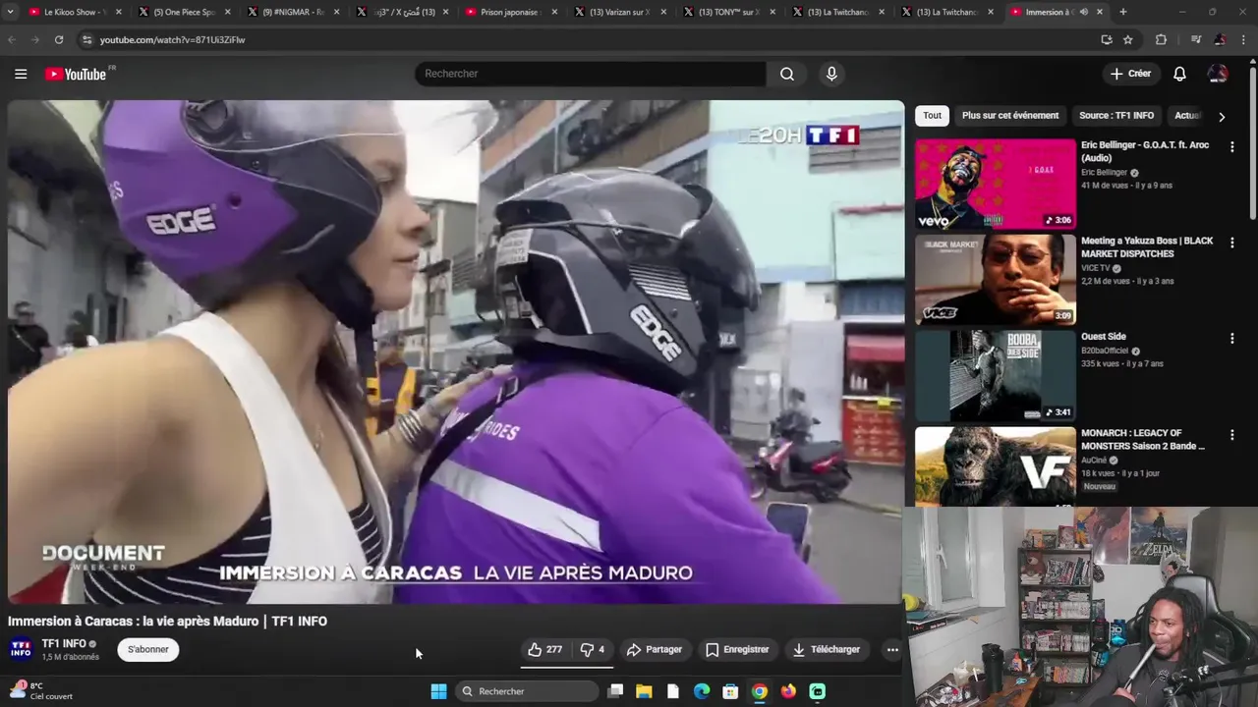Screen dimensions: 1258x707
Task: Focus the YouTube Rechercher search field
Action: (x=590, y=74)
